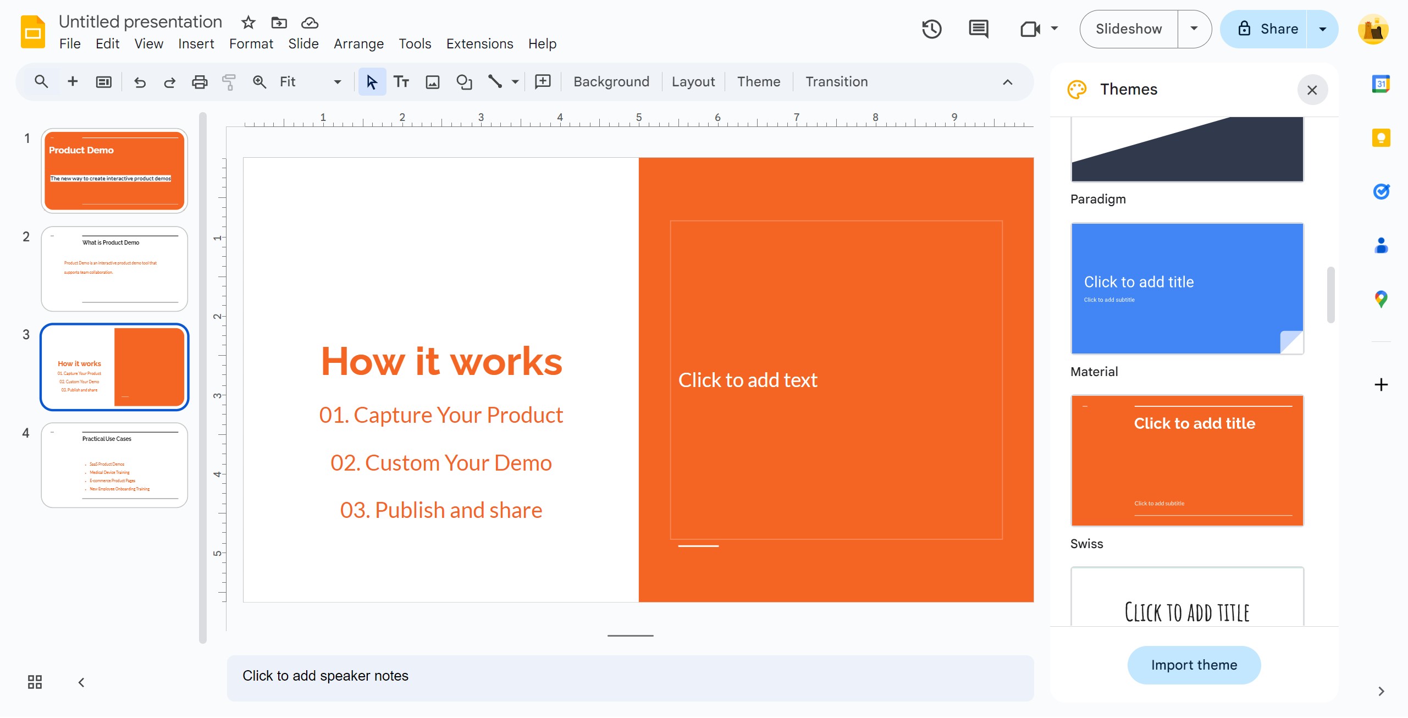Open Google Tasks side panel icon

click(x=1381, y=191)
